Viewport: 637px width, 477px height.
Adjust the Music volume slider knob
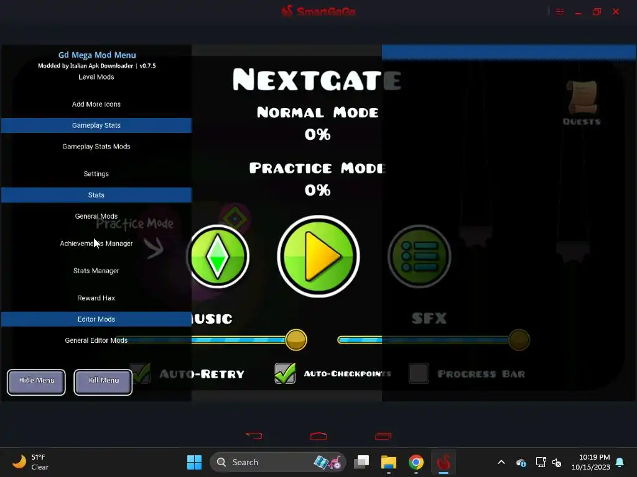click(296, 340)
